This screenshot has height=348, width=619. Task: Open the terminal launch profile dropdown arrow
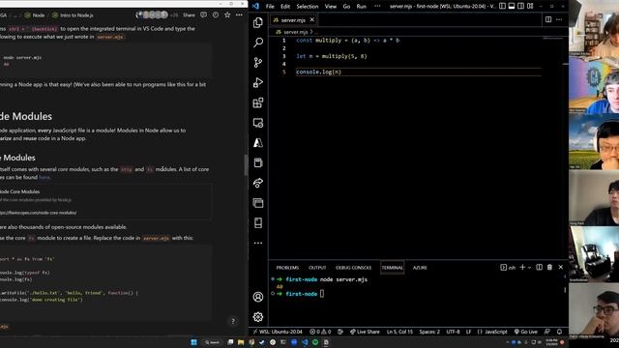click(x=529, y=268)
